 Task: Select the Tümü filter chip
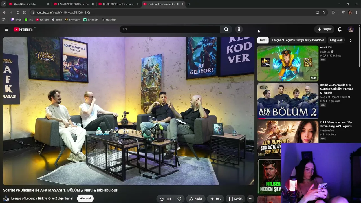coord(263,40)
